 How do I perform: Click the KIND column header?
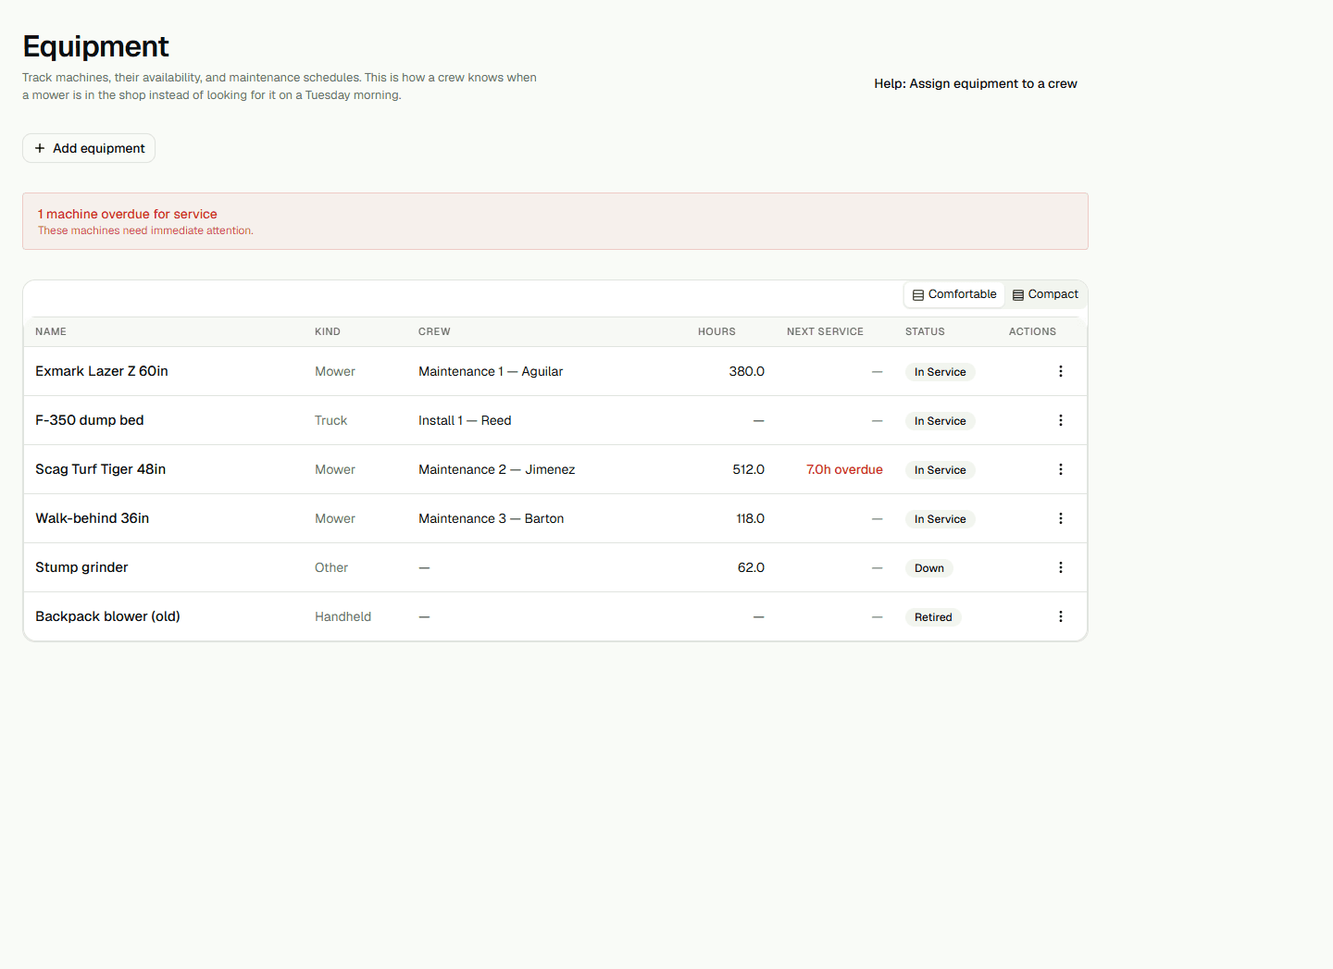328,331
